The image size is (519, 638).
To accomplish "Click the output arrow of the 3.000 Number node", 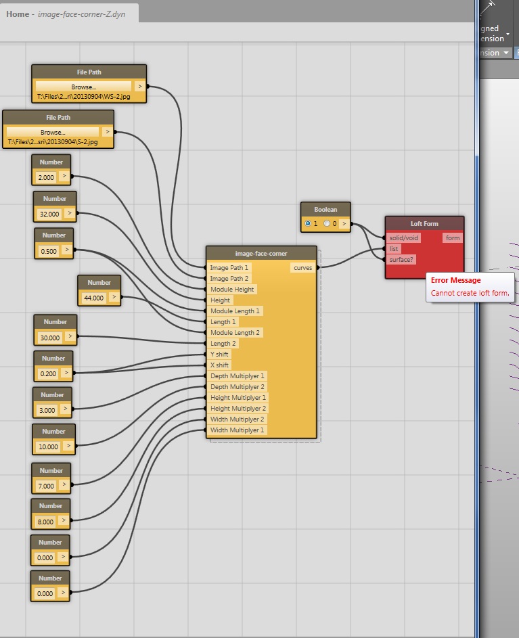I will click(65, 409).
